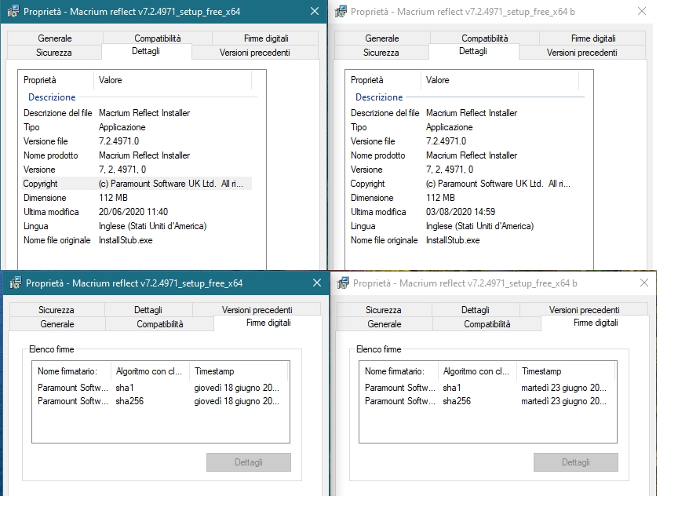Select Nome file originale row in x64 b window
This screenshot has height=511, width=678.
[464, 240]
